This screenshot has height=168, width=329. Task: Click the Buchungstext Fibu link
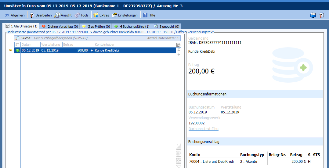[203, 129]
